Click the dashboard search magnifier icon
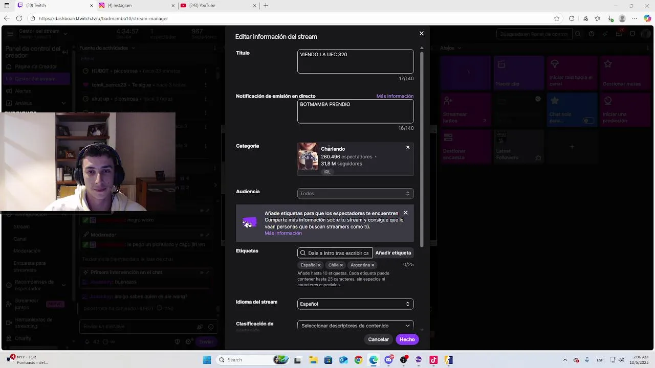Screen dimensions: 655x368 tap(578, 34)
